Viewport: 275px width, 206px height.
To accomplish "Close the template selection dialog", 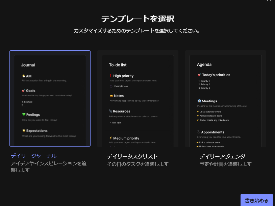I will [x=269, y=1].
